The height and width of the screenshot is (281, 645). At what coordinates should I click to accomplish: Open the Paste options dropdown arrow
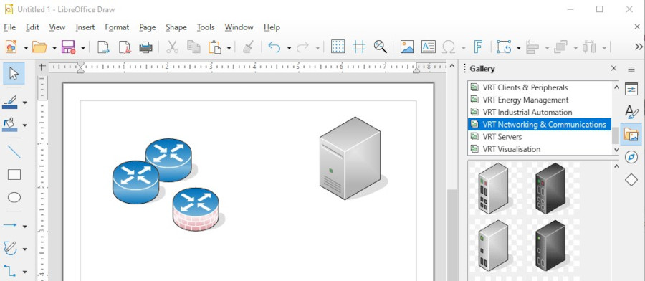pyautogui.click(x=229, y=48)
